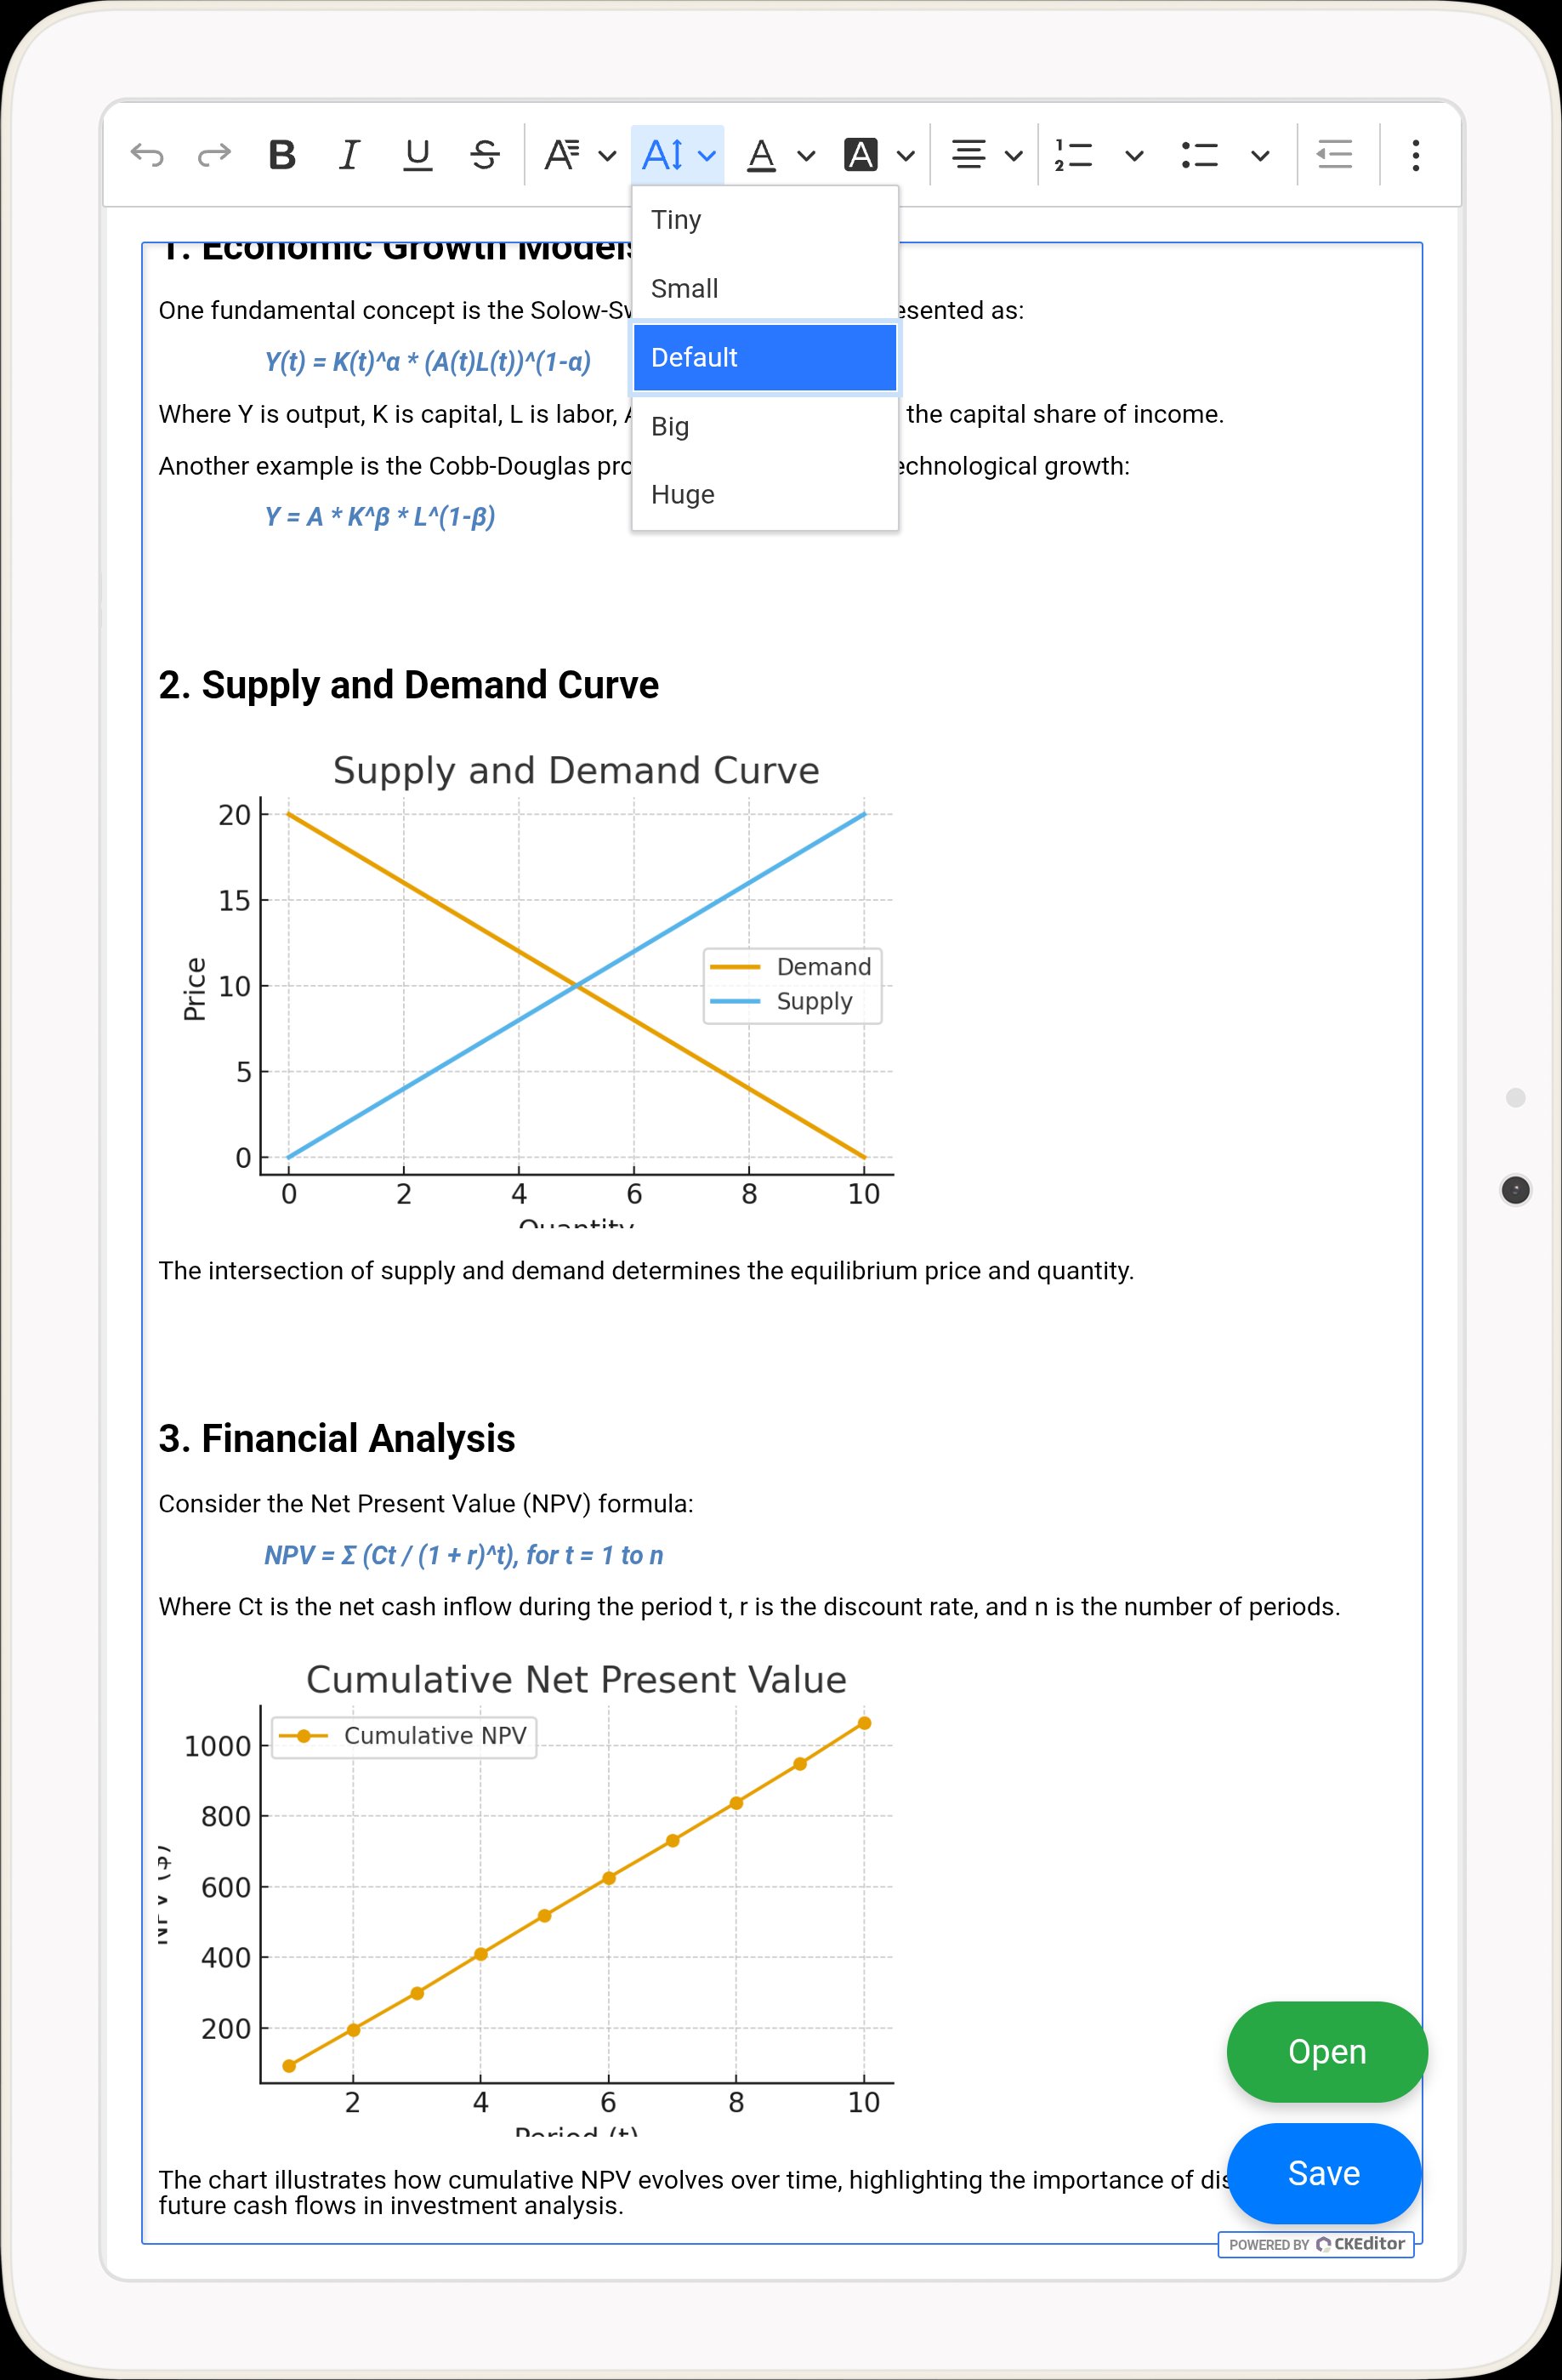Insert a Bulleted List
Image resolution: width=1562 pixels, height=2380 pixels.
pos(1199,155)
